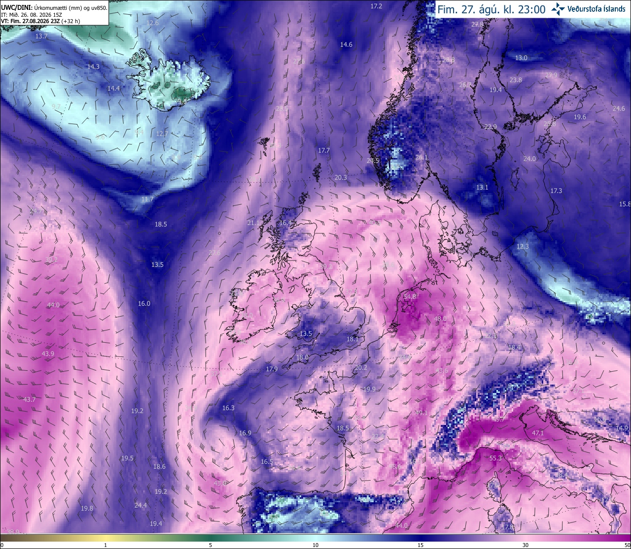Image resolution: width=631 pixels, height=549 pixels.
Task: Click the 54.8 value label over the Netherlands
Action: [x=410, y=297]
